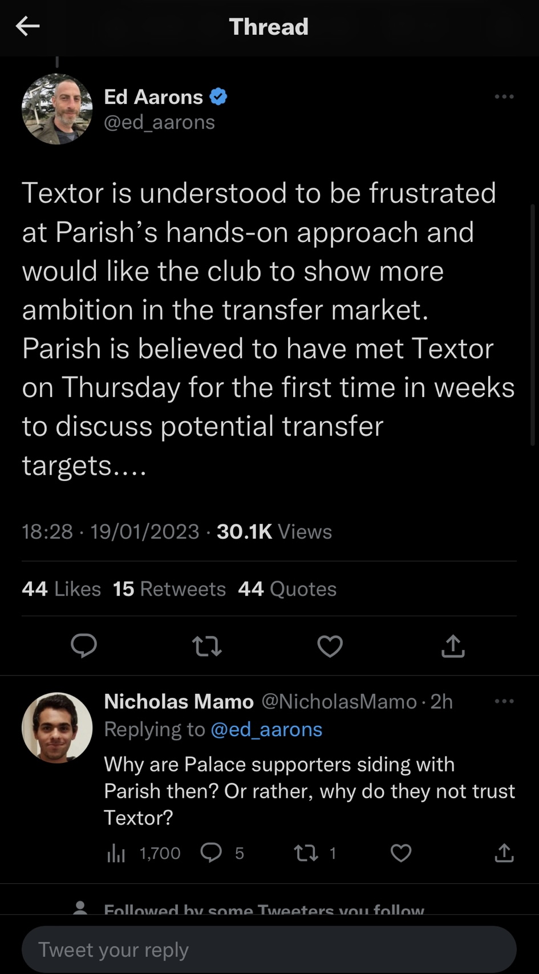Tap the back arrow in Thread header

click(x=27, y=26)
